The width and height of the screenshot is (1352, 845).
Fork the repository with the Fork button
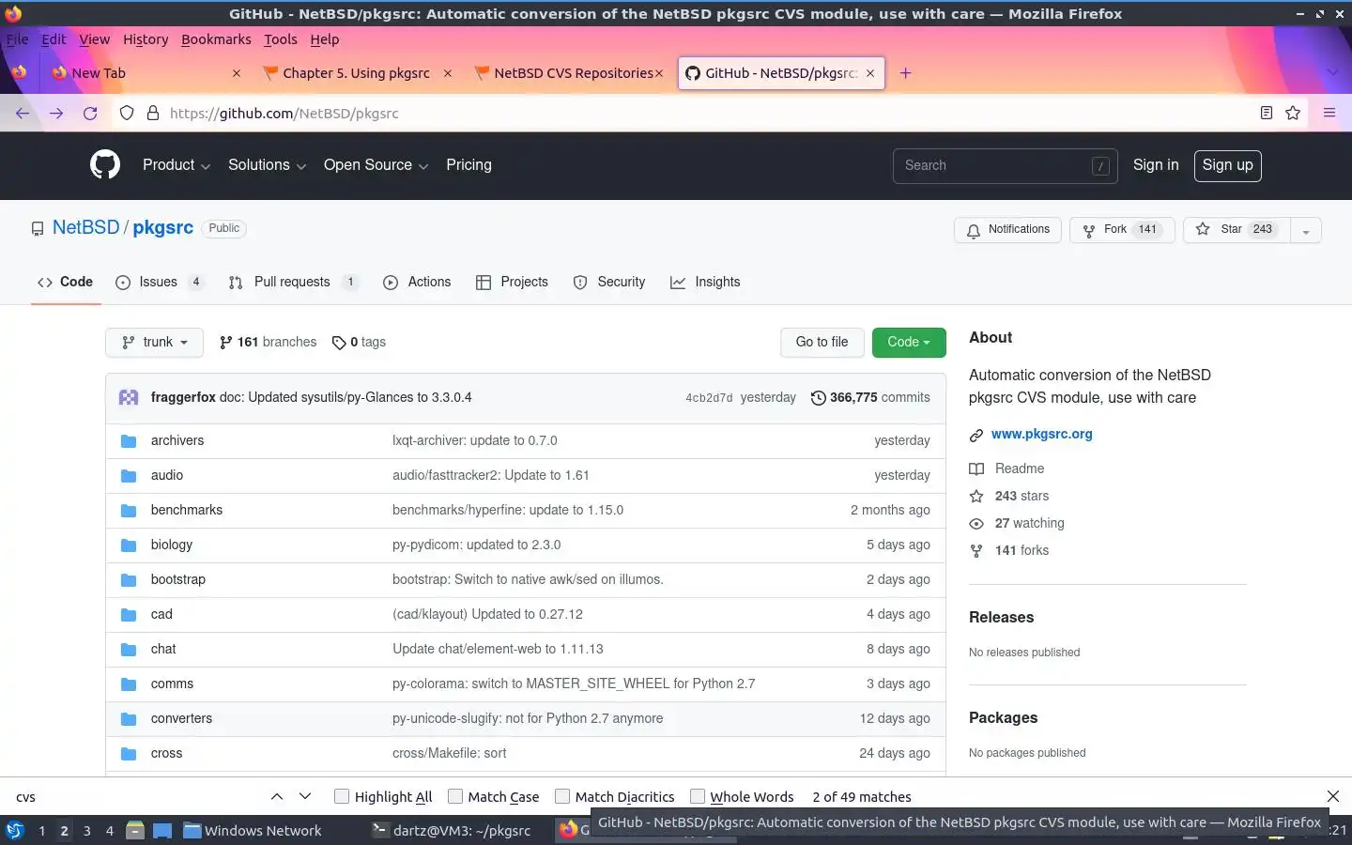[x=1122, y=230]
